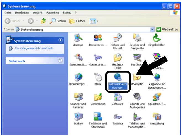
Task: Click Zur Kategorieansicht wechseln link
Action: [x=34, y=48]
